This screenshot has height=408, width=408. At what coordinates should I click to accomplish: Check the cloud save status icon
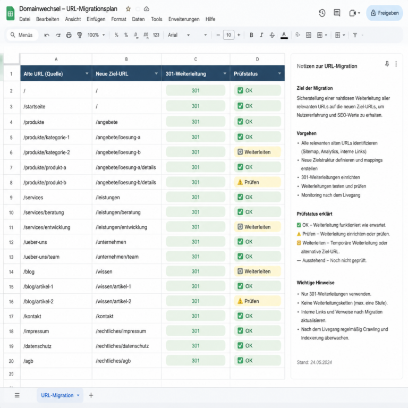(x=147, y=9)
